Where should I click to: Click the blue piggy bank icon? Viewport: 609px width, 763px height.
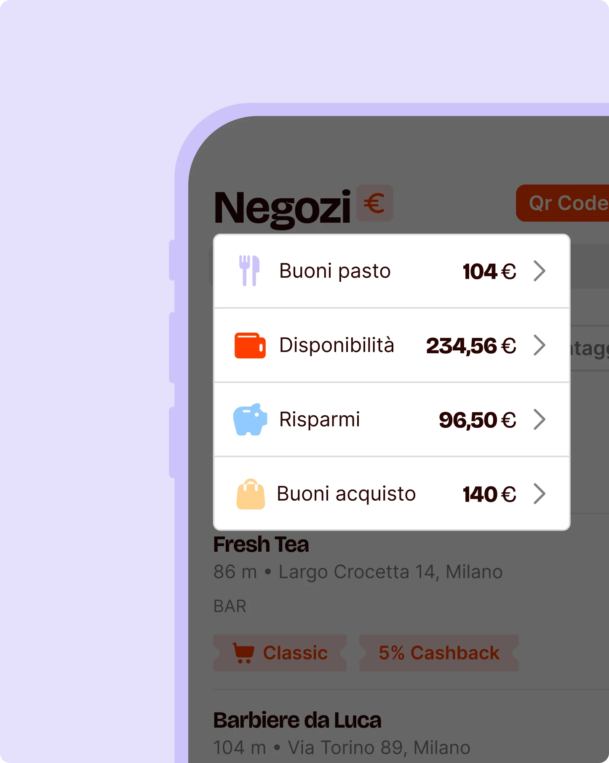click(x=250, y=419)
